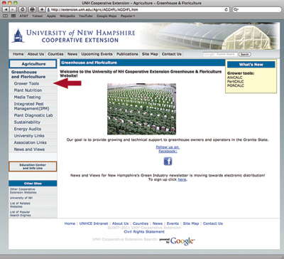The image size is (284, 259).
Task: Click the Facebook logo icon
Action: click(168, 162)
